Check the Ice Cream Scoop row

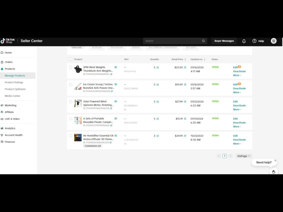click(x=70, y=85)
